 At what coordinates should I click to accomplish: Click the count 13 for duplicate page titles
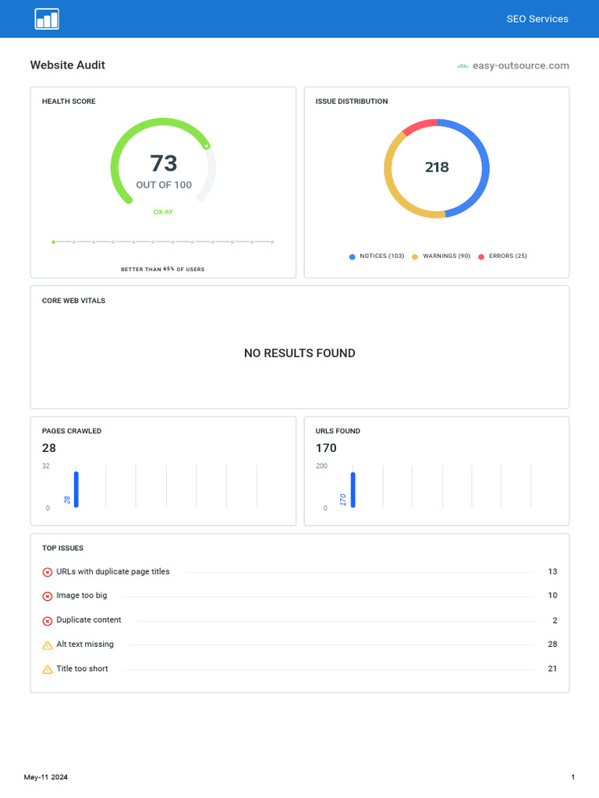(553, 571)
